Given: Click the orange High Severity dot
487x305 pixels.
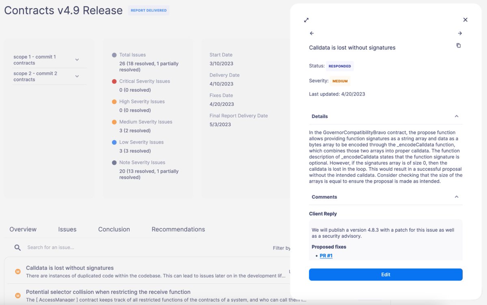Looking at the screenshot, I should (x=114, y=101).
